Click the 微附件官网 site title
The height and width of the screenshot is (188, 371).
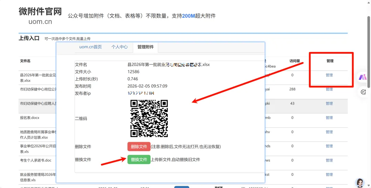pyautogui.click(x=40, y=11)
